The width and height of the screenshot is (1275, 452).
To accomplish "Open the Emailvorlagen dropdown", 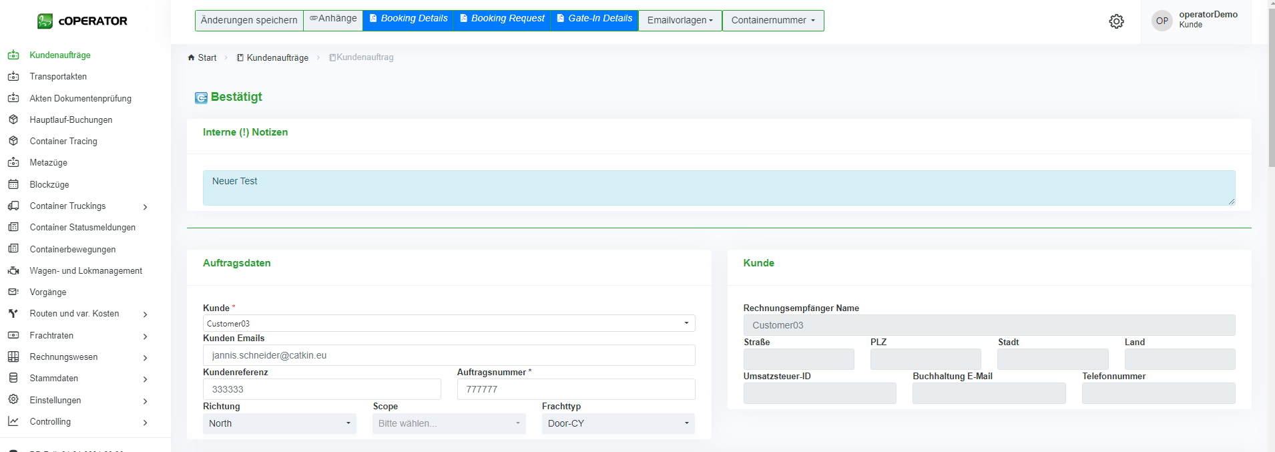I will point(680,21).
